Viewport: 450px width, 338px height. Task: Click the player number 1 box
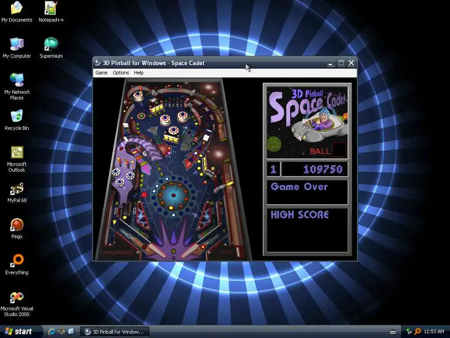point(273,169)
